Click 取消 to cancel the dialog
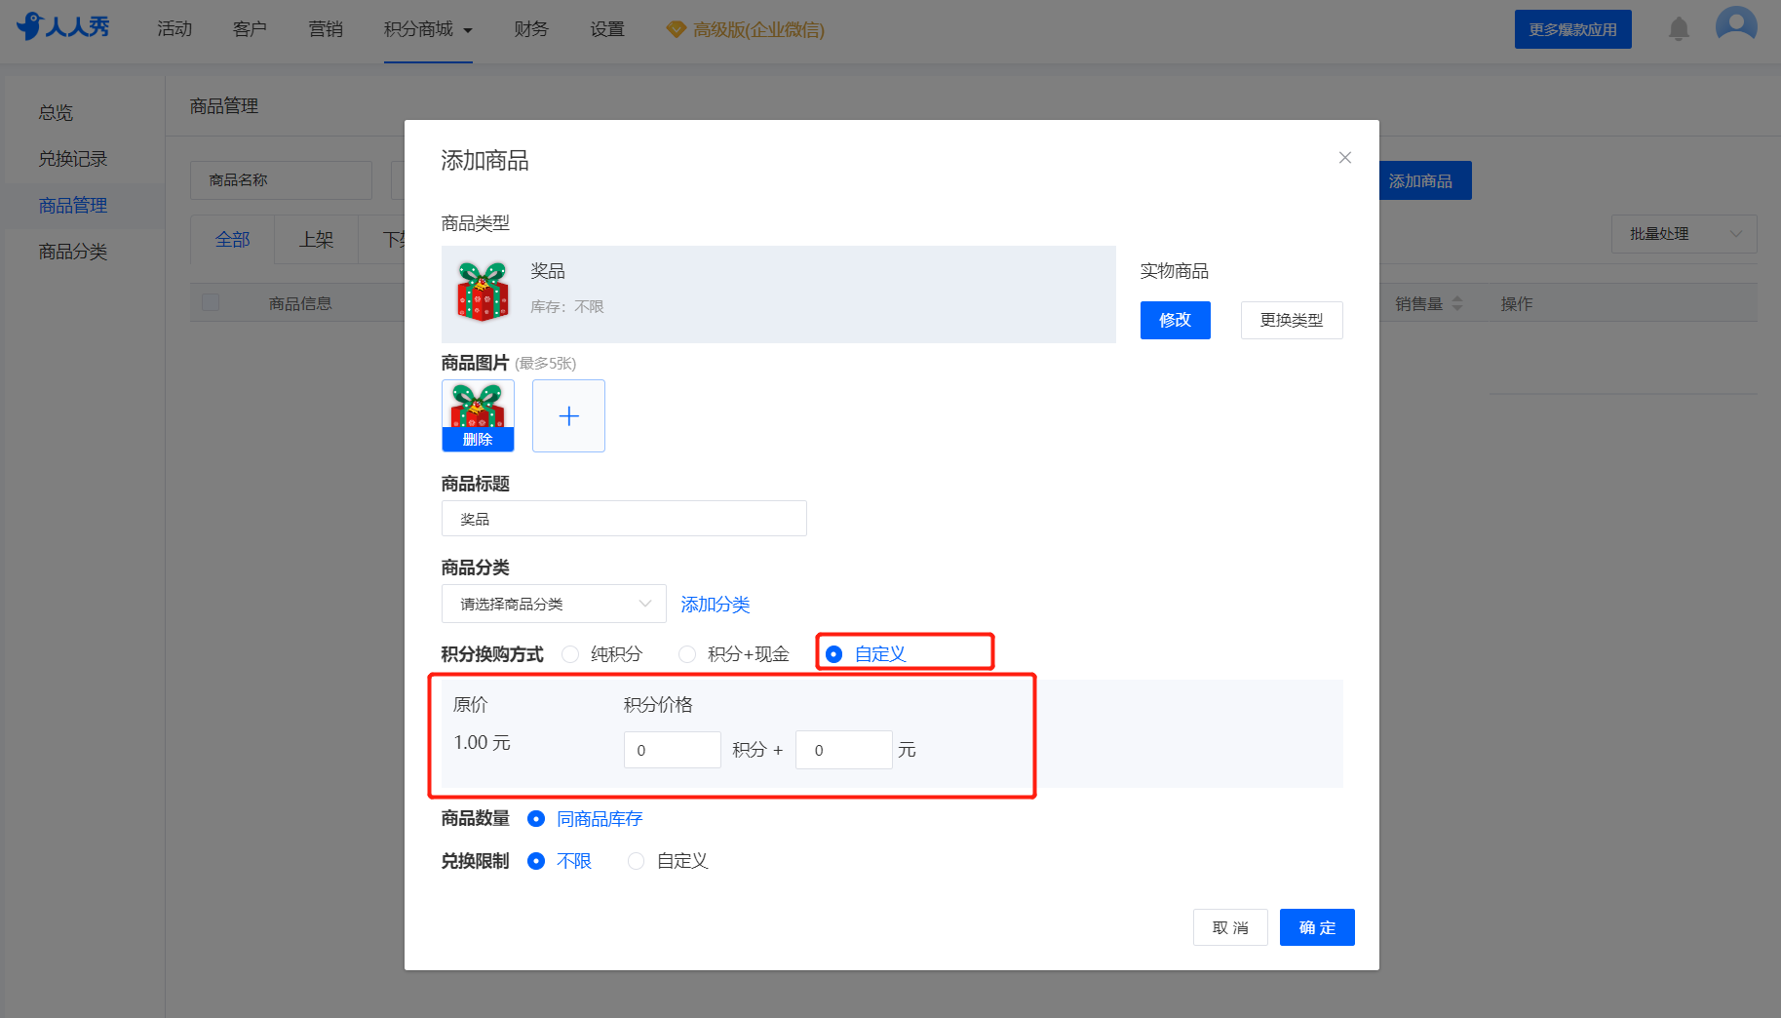Image resolution: width=1781 pixels, height=1018 pixels. tap(1230, 927)
